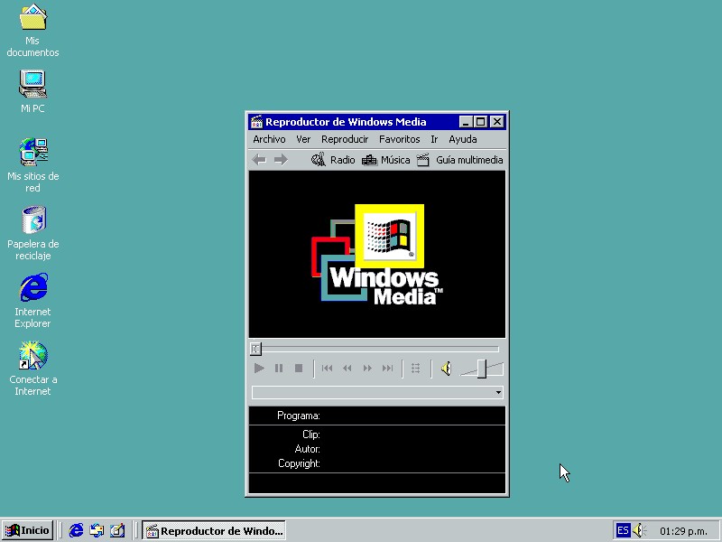The image size is (722, 542).
Task: Open the Archivo menu
Action: 269,139
